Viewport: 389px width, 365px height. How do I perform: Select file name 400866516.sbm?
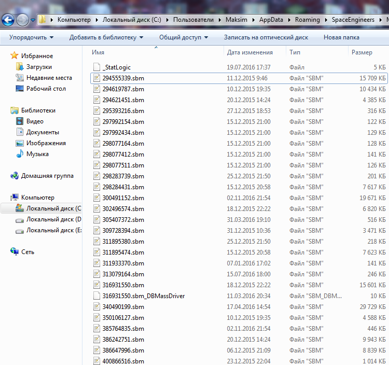pos(123,361)
